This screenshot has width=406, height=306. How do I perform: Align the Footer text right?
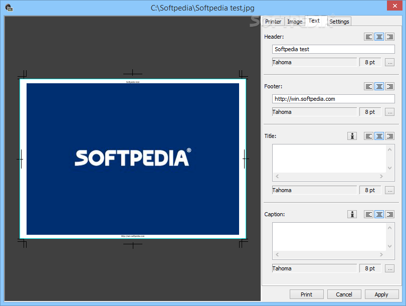[x=389, y=86]
